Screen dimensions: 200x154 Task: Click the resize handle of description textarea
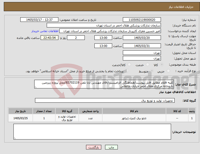(36, 87)
